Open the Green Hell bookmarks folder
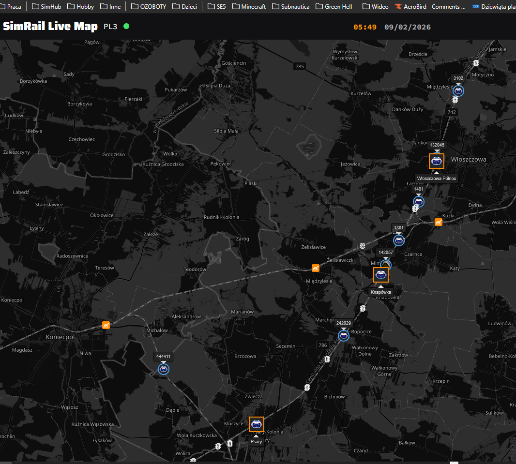Image resolution: width=516 pixels, height=464 pixels. point(334,7)
